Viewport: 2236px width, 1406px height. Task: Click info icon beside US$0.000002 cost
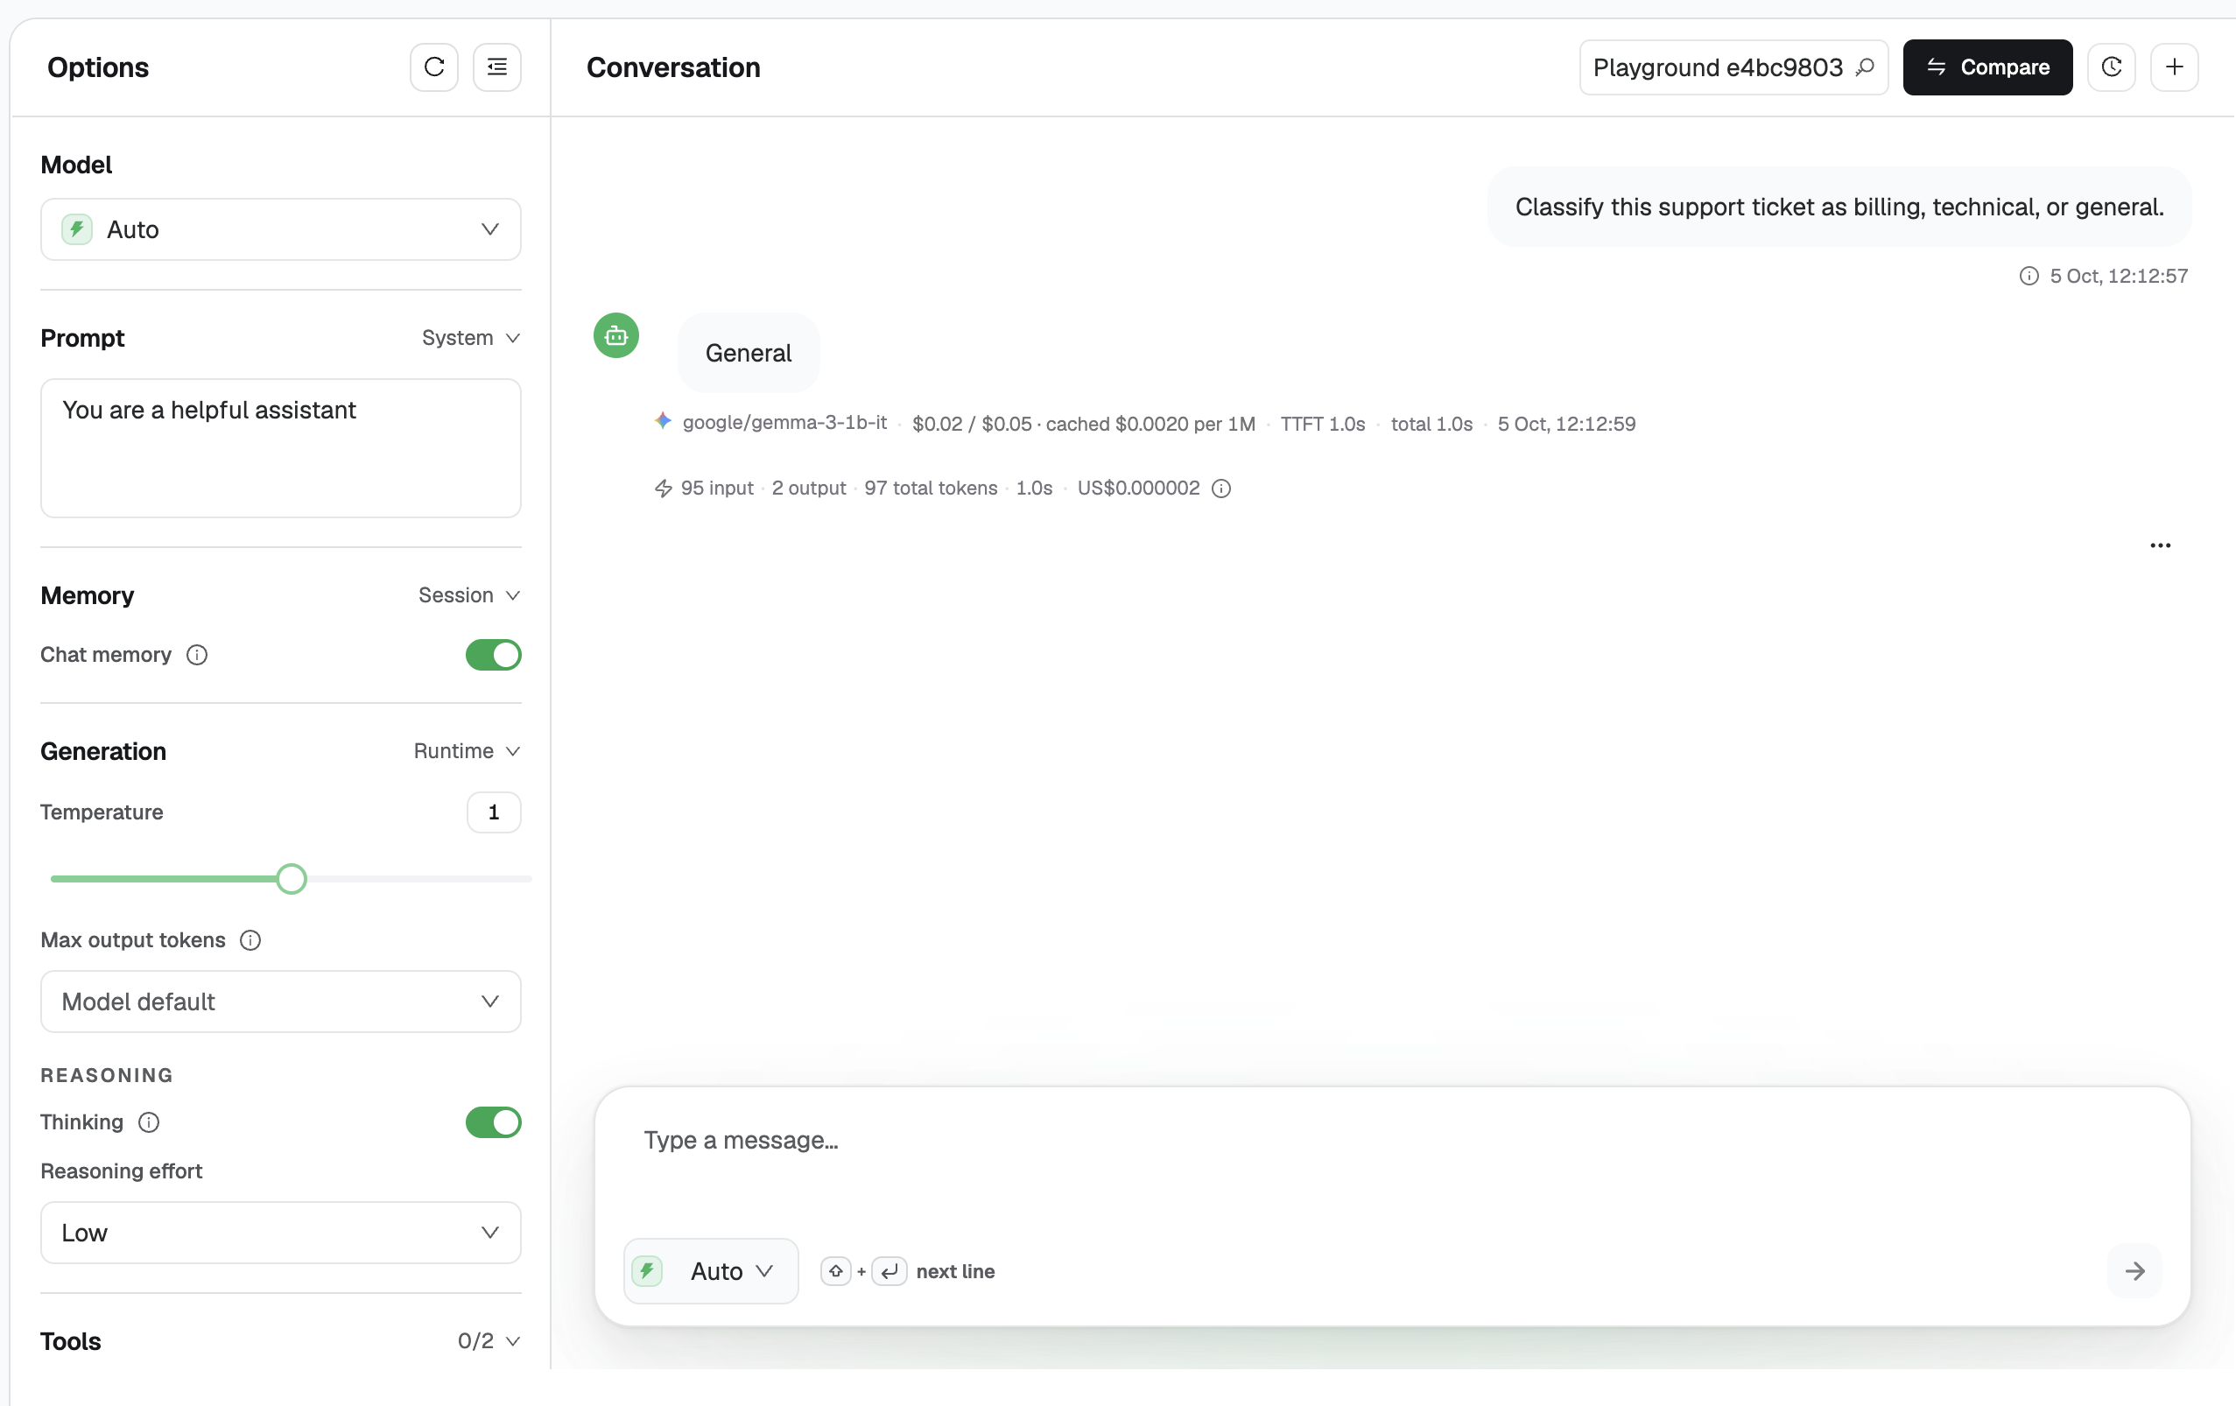tap(1221, 489)
